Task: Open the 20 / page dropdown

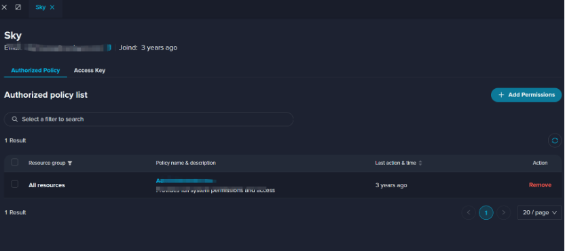Action: pyautogui.click(x=539, y=212)
